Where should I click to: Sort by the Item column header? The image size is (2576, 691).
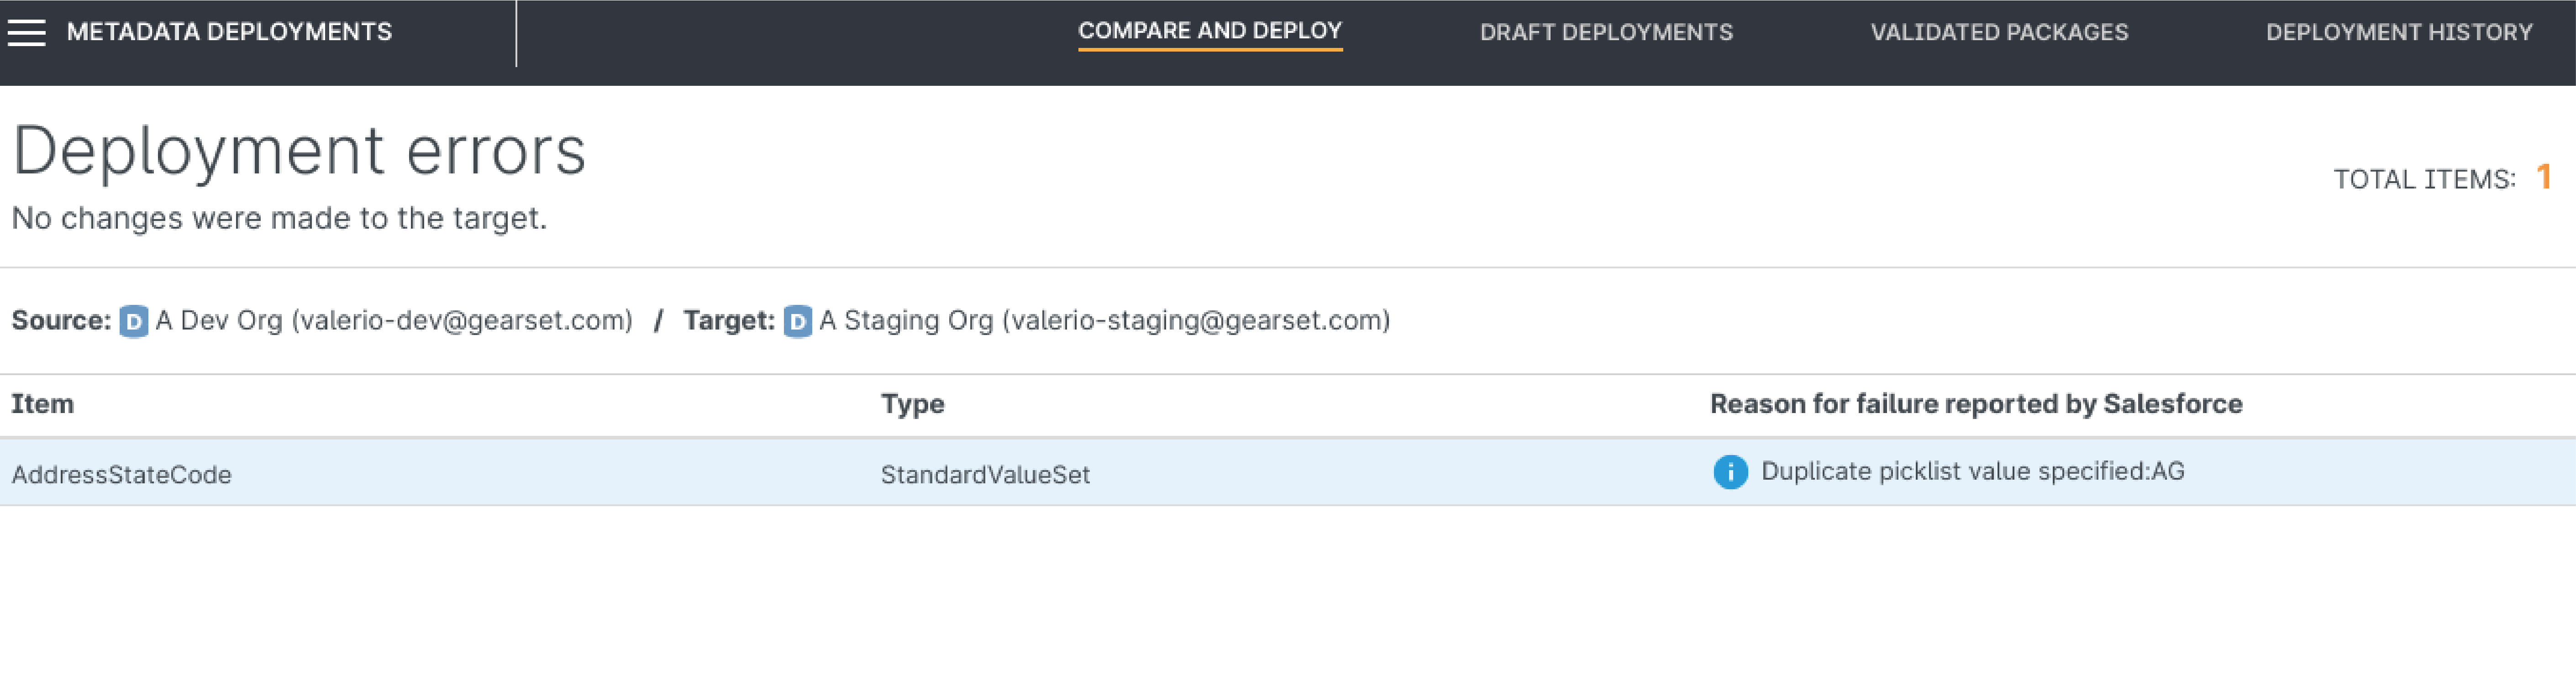(42, 404)
